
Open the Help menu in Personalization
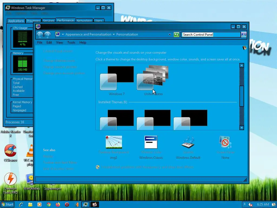click(x=83, y=43)
